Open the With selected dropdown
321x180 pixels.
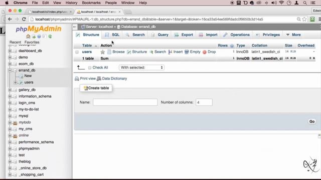point(141,67)
